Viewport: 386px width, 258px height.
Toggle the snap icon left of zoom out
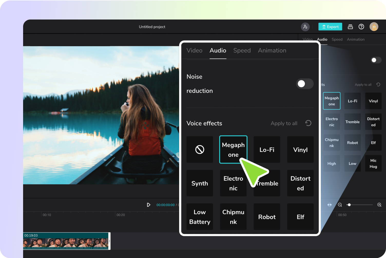[330, 205]
